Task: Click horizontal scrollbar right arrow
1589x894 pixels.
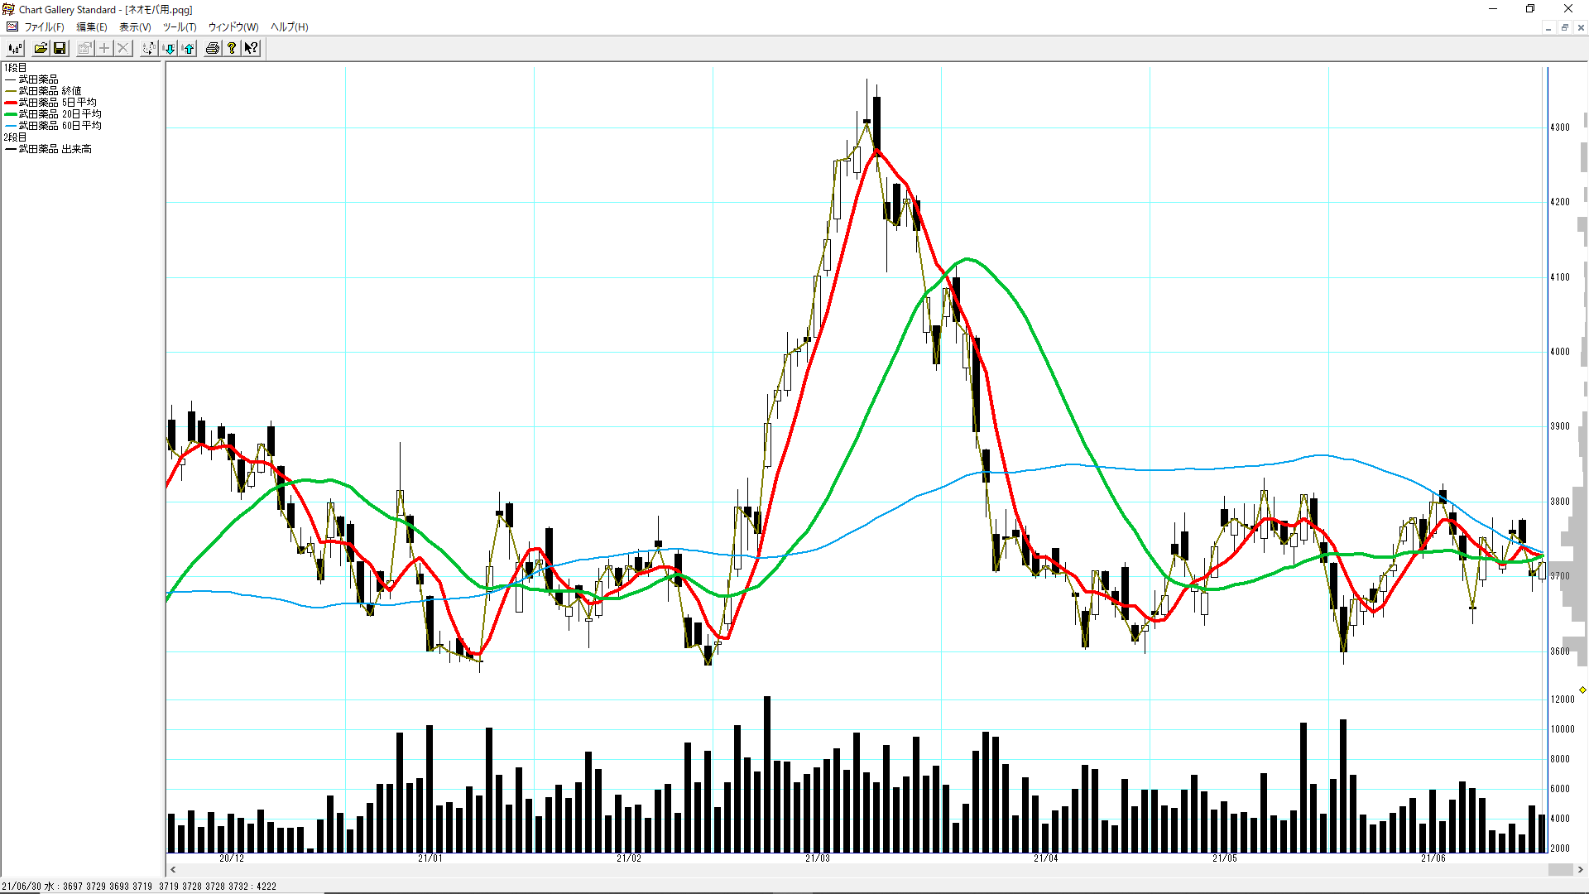Action: (x=1581, y=869)
